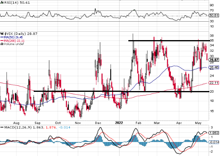Screen dimensions: 221x156
Task: Click the small icon before the RSI(14) label
Action: (2, 2)
